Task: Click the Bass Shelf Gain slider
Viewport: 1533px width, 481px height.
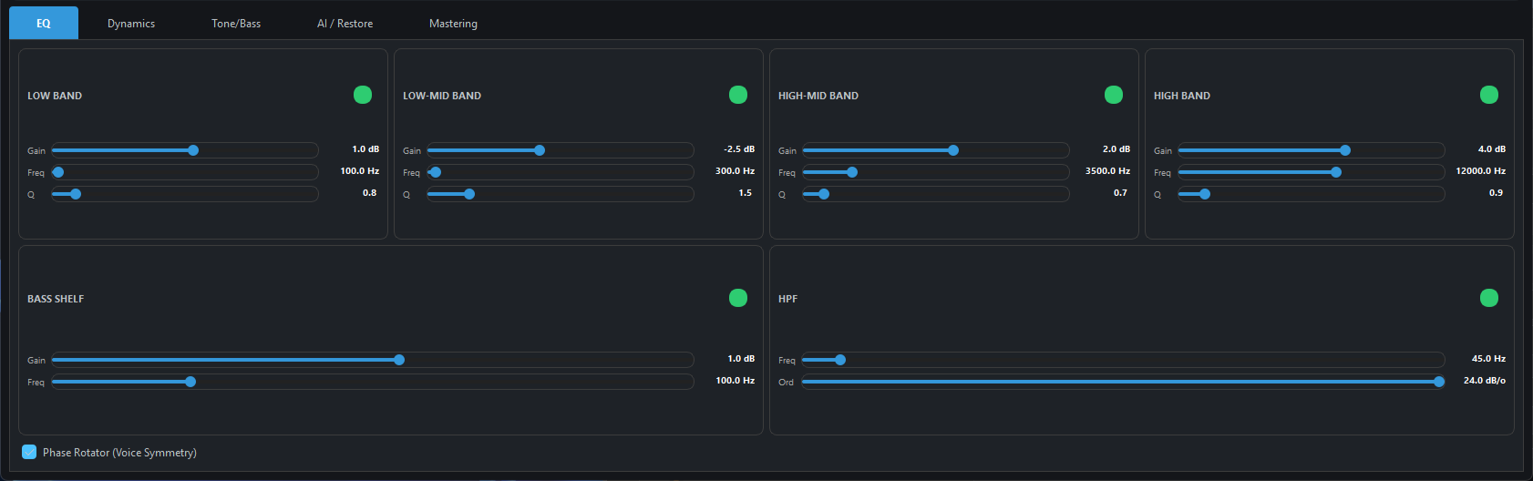Action: [373, 360]
